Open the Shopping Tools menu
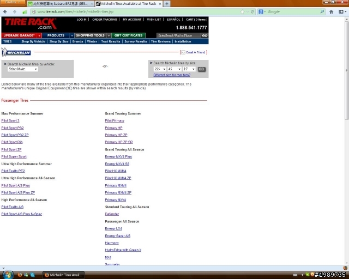The image size is (349, 279). [x=90, y=35]
